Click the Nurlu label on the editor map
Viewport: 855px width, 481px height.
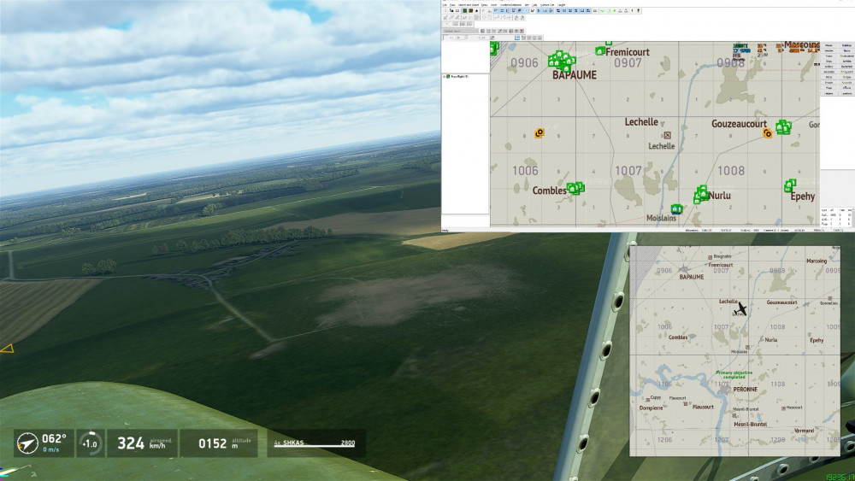point(720,195)
